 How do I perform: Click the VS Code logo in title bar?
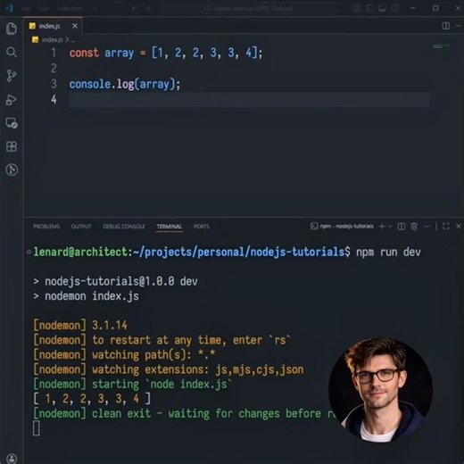click(9, 8)
